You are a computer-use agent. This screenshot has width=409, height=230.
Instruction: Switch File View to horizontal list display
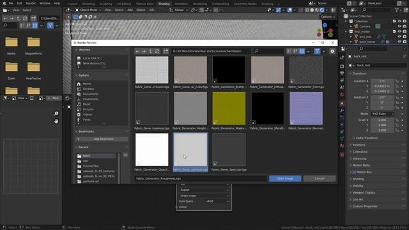tap(295, 51)
